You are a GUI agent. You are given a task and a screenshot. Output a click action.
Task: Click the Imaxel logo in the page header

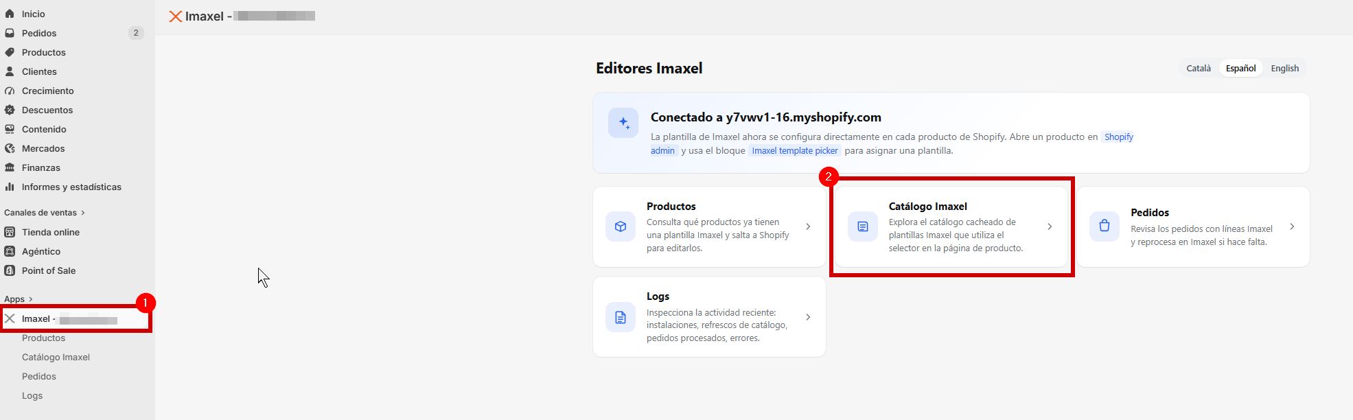pos(176,16)
